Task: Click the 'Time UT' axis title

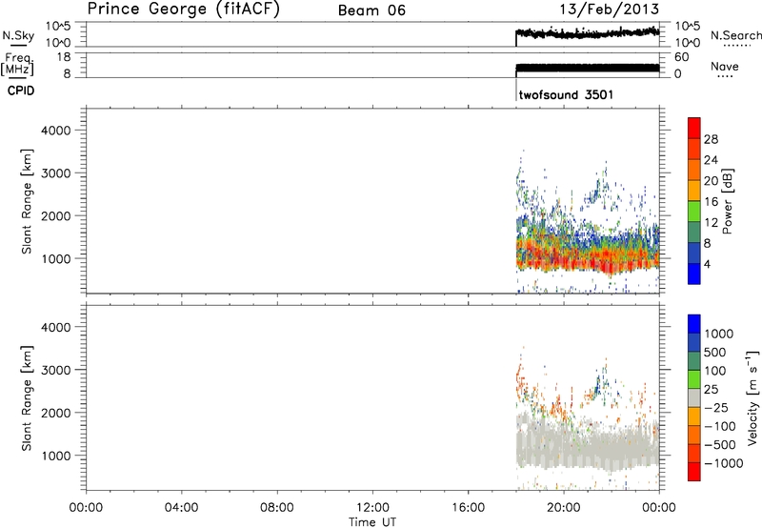Action: tap(372, 521)
